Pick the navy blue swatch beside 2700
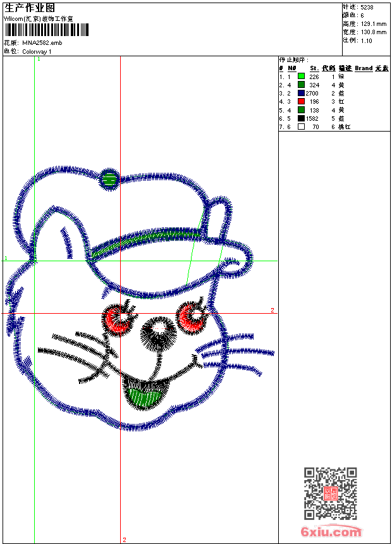Screen dimensions: 392x544 click(301, 93)
